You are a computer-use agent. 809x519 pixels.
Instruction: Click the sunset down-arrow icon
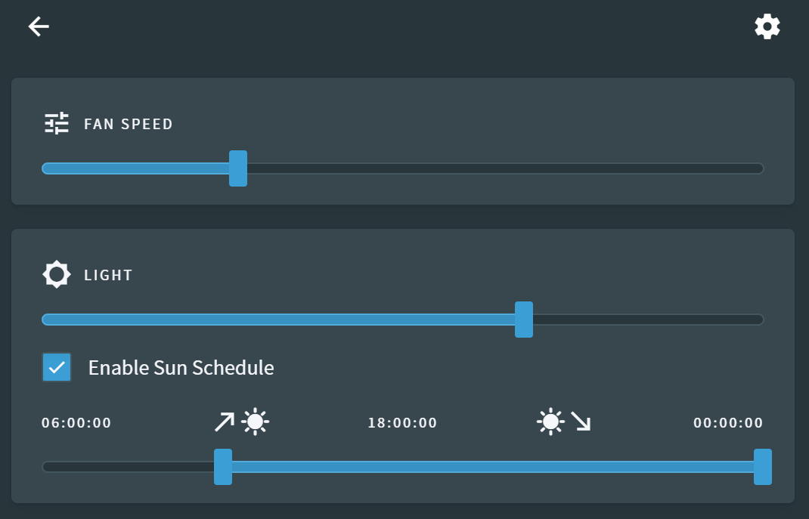581,422
